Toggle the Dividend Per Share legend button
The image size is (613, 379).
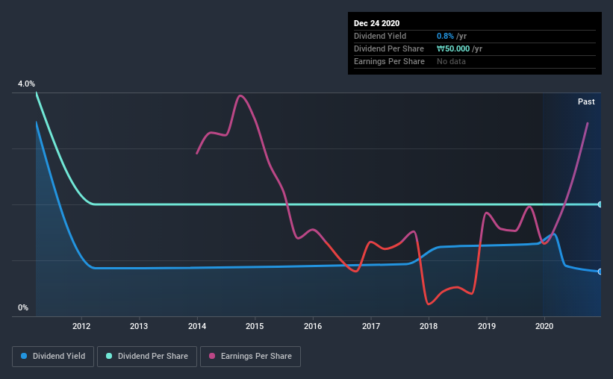click(147, 357)
